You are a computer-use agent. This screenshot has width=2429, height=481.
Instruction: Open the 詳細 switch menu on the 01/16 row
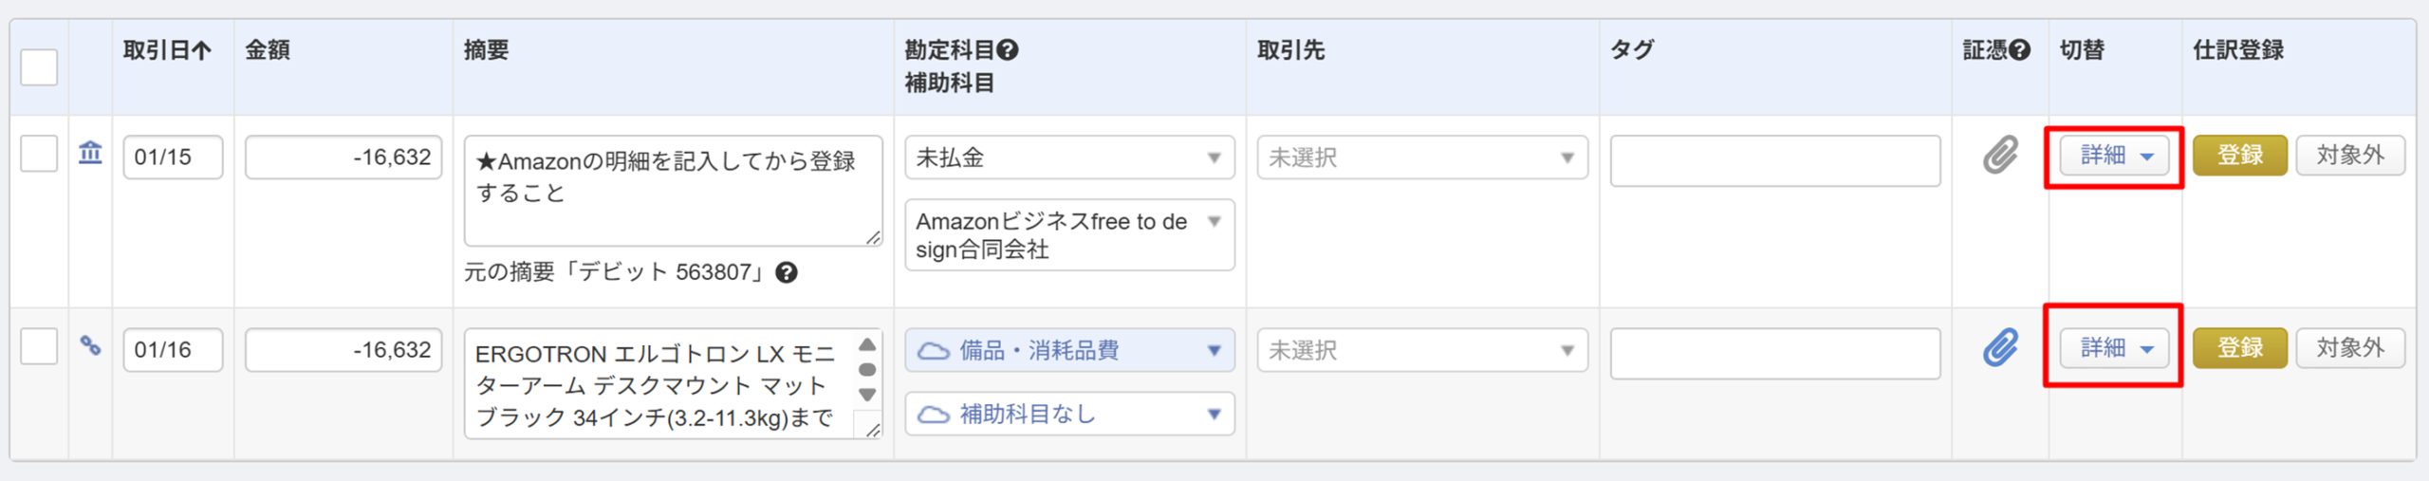[x=2115, y=348]
